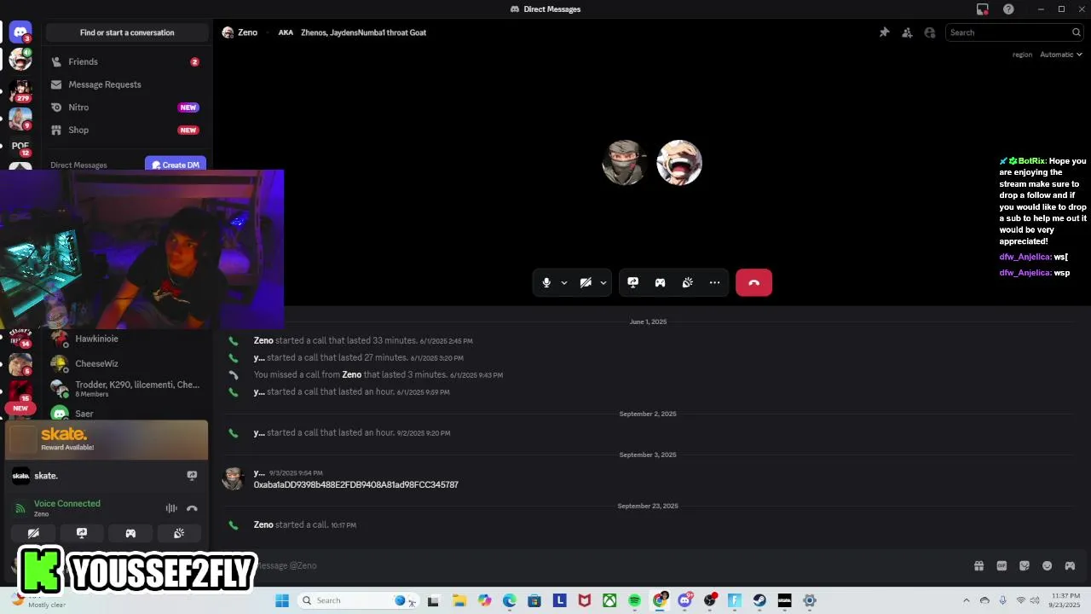Open Voice Connected connection details
1091x614 pixels.
point(66,504)
